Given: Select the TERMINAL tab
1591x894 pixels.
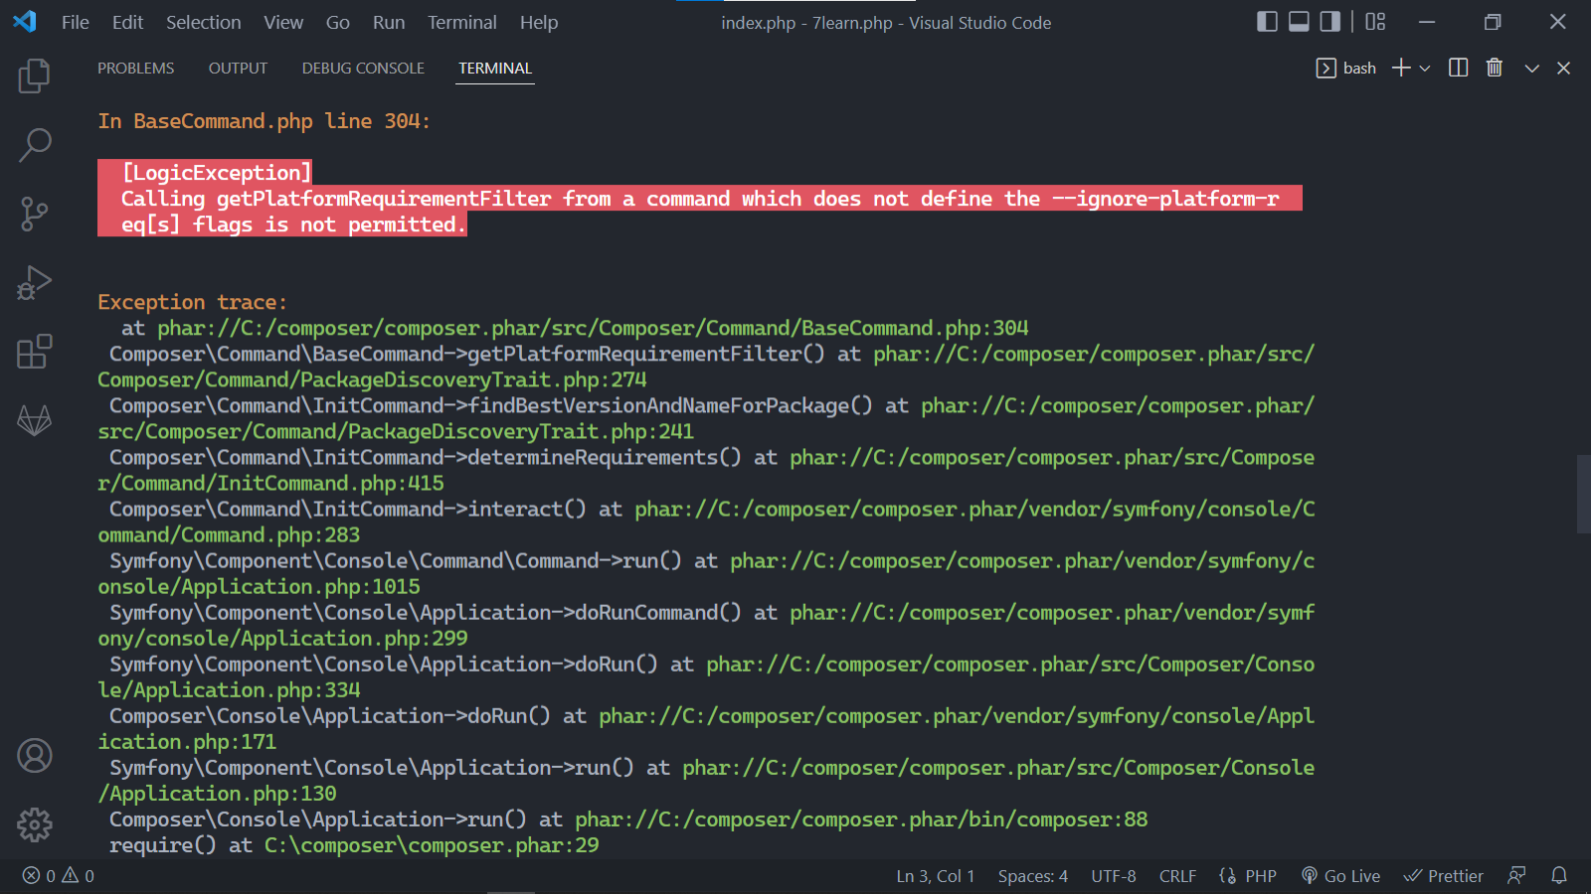Looking at the screenshot, I should [x=495, y=68].
